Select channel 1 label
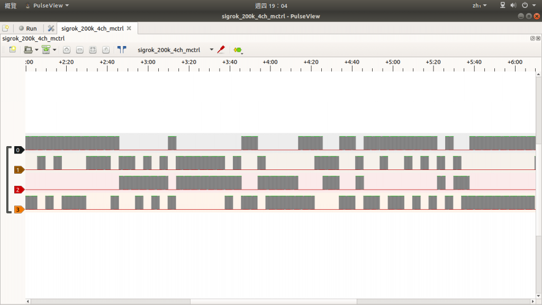This screenshot has width=542, height=305. [19, 170]
